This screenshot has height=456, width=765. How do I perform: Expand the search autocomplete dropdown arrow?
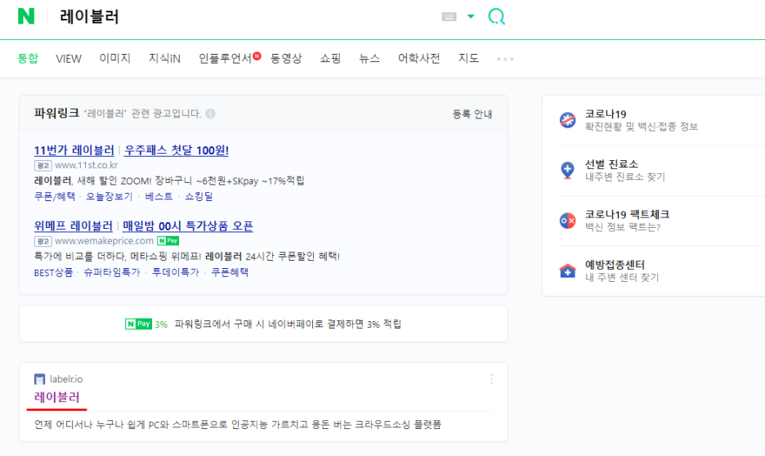click(471, 16)
